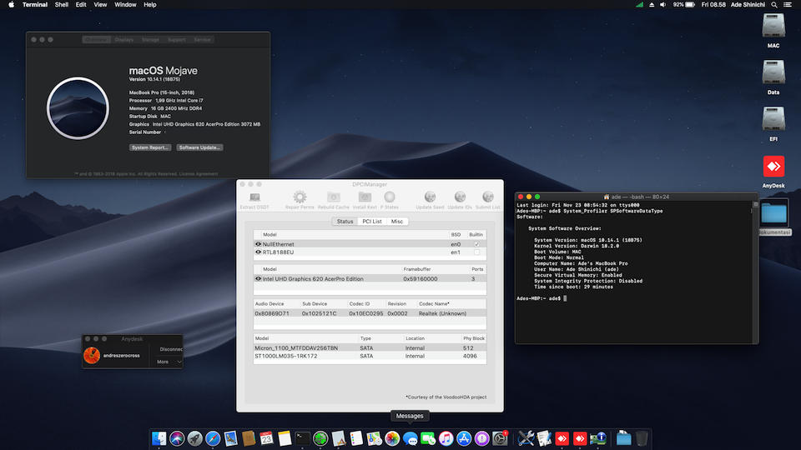Open Photos app from dock
The image size is (801, 450).
(392, 438)
